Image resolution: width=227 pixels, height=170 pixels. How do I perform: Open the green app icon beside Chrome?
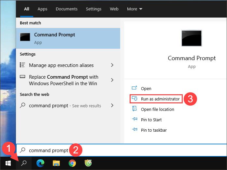tap(88, 163)
